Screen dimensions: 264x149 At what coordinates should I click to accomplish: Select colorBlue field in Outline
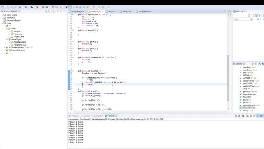pos(250,67)
